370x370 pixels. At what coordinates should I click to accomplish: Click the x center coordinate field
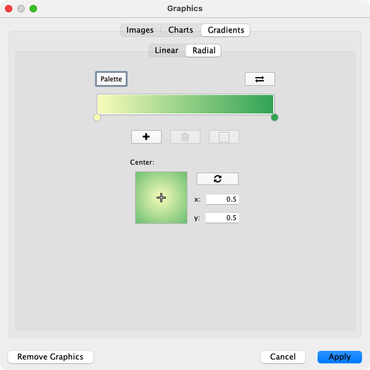click(x=222, y=199)
